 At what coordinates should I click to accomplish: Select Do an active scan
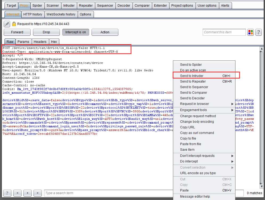(x=204, y=70)
